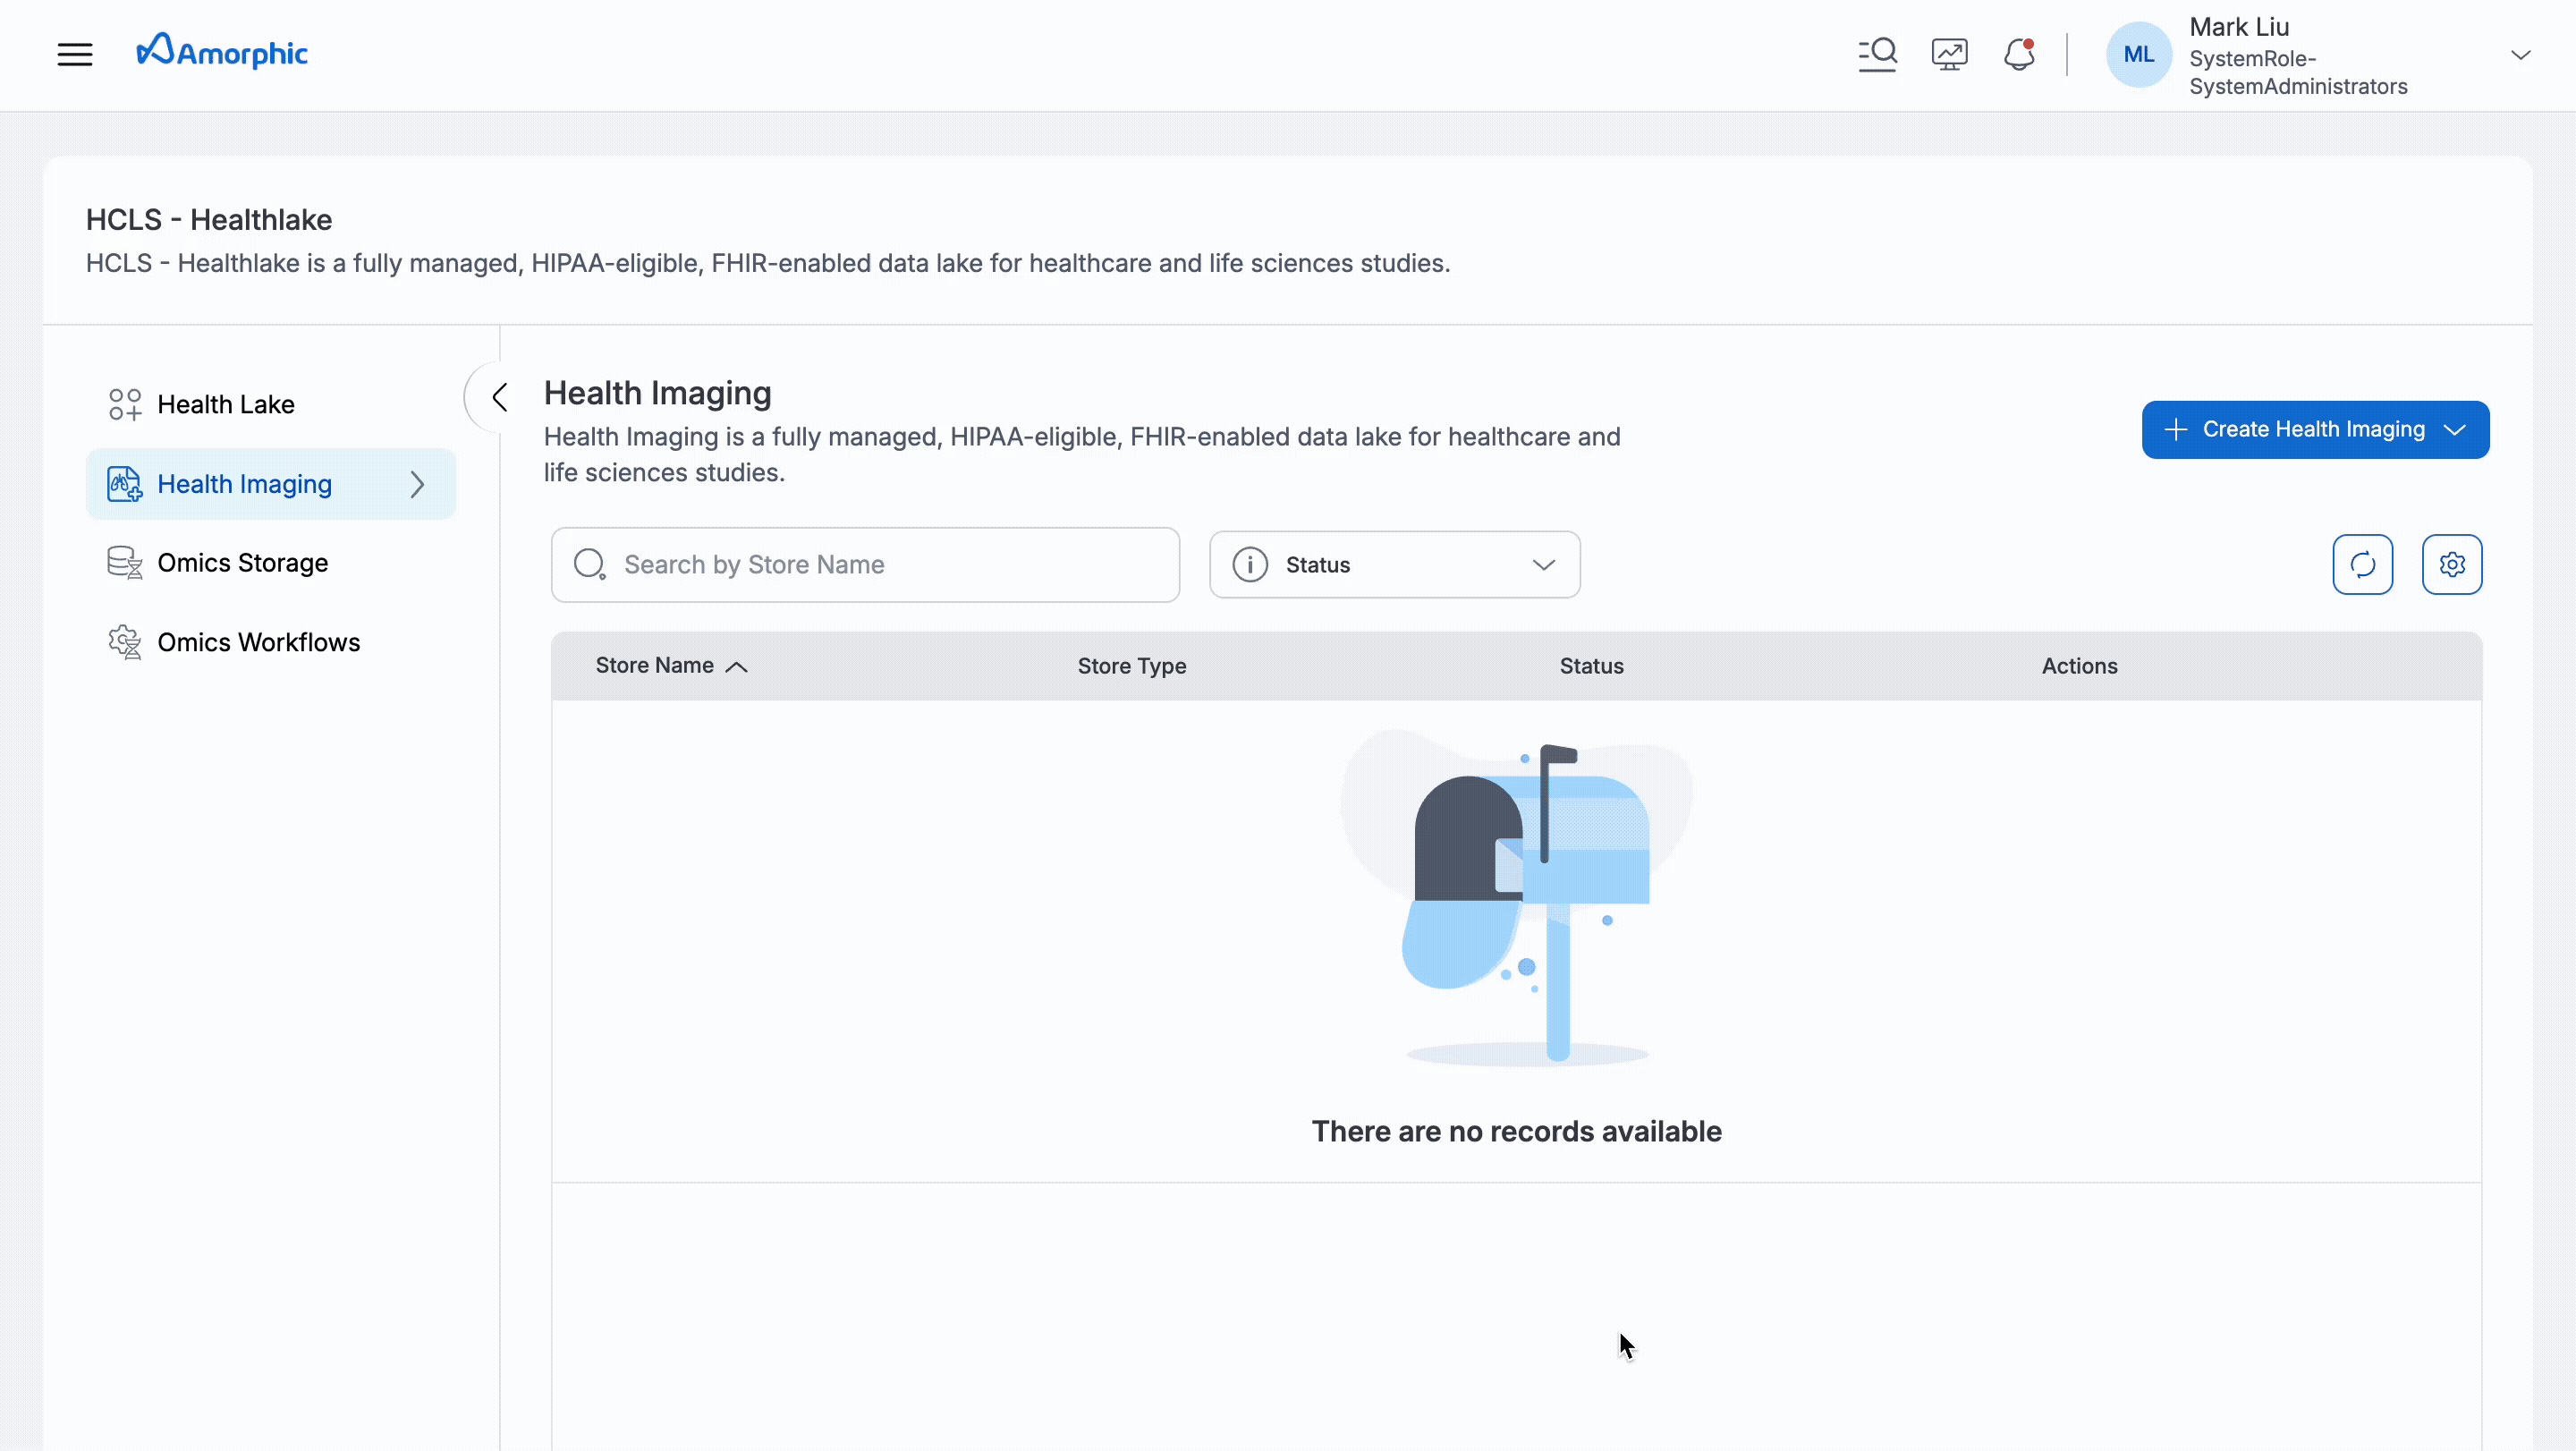Click the Amorphic logo
This screenshot has height=1451, width=2576.
(x=222, y=52)
